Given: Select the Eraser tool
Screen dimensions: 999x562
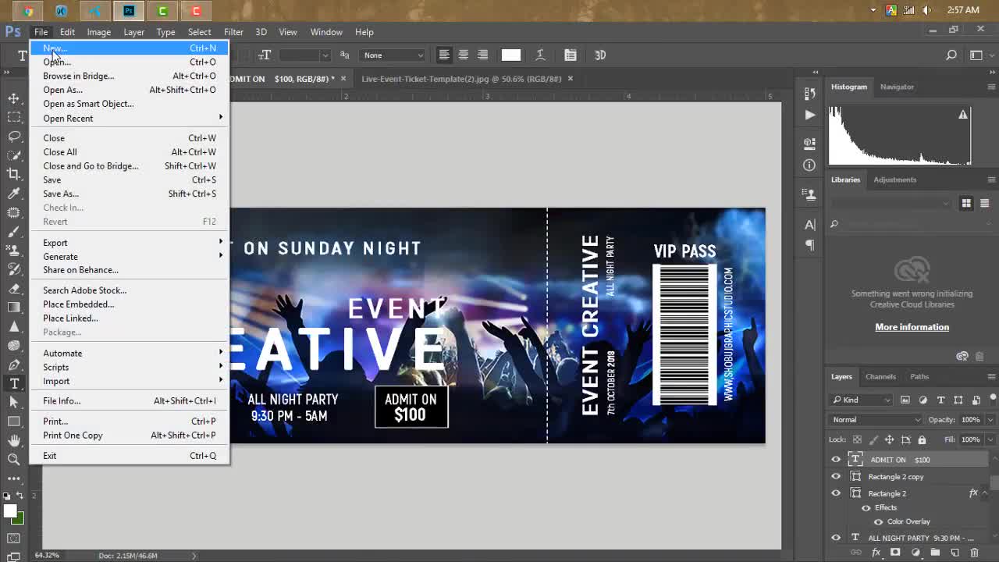Looking at the screenshot, I should [x=14, y=289].
